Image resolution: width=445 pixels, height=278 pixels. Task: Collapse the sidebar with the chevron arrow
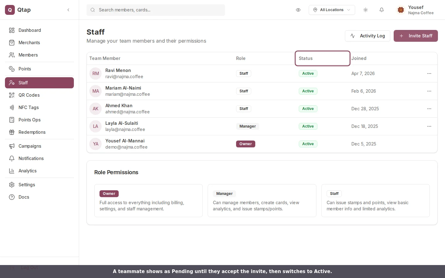[x=68, y=10]
